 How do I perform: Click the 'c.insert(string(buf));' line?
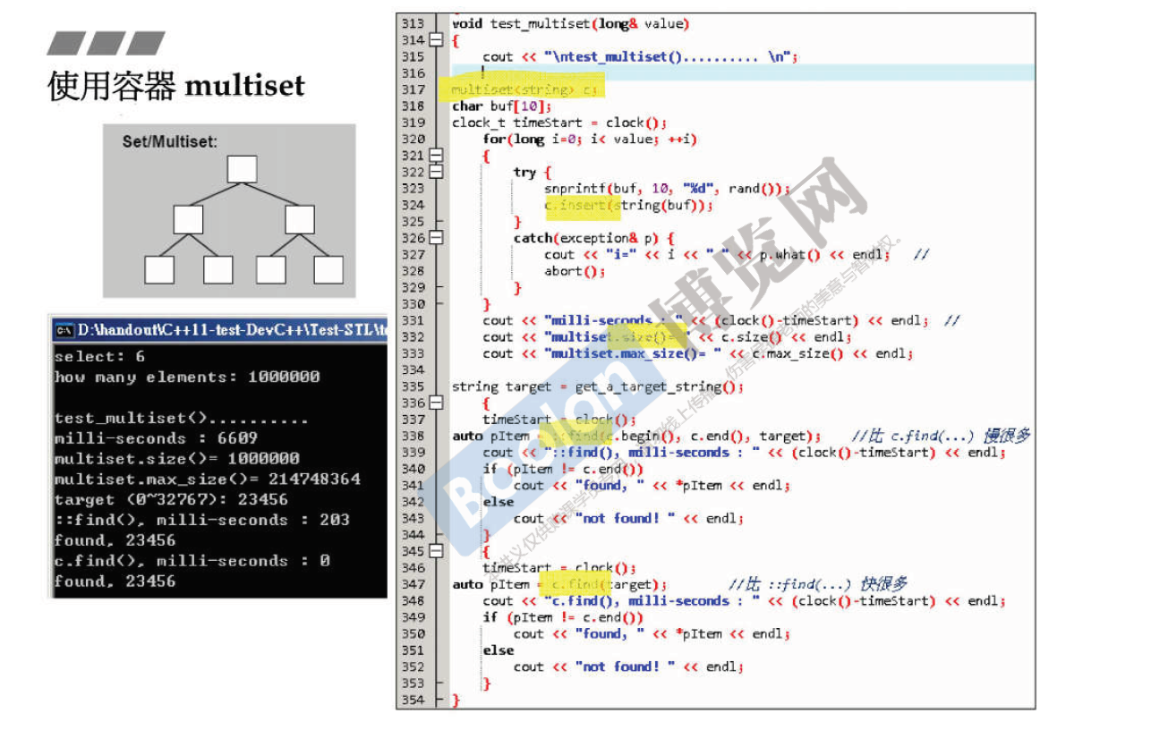[628, 205]
